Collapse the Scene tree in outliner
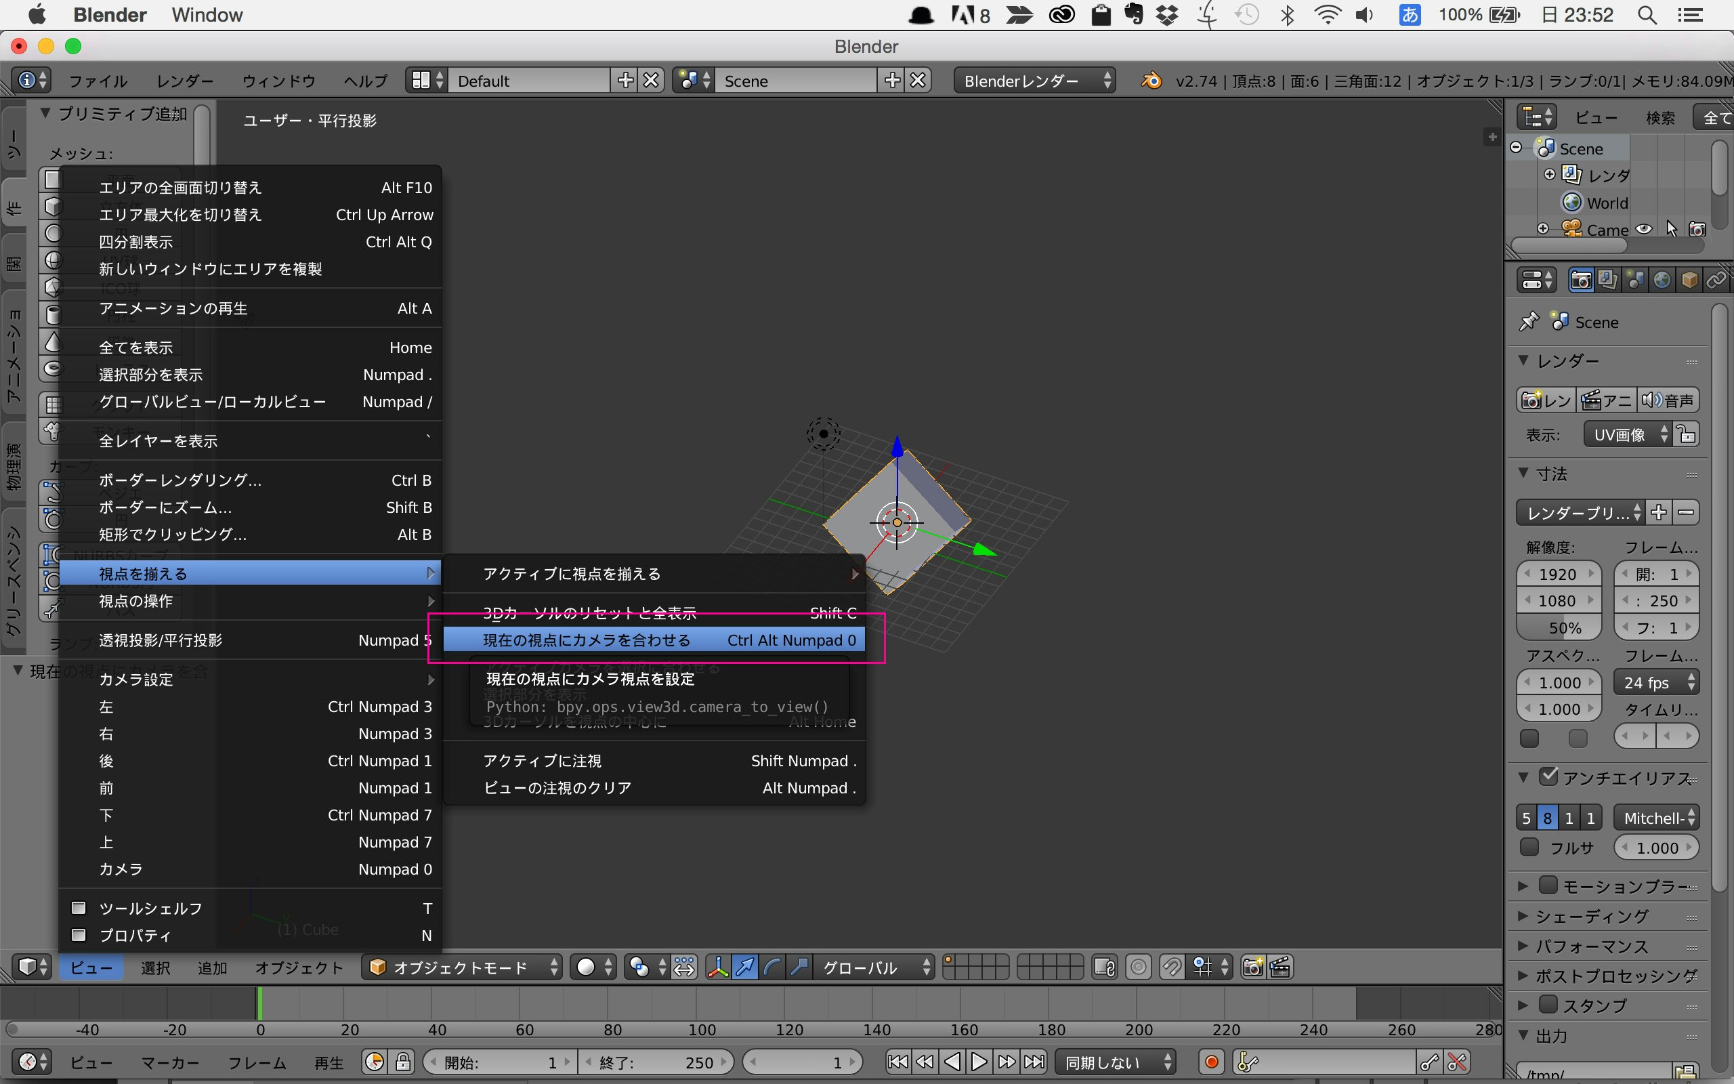 point(1516,148)
